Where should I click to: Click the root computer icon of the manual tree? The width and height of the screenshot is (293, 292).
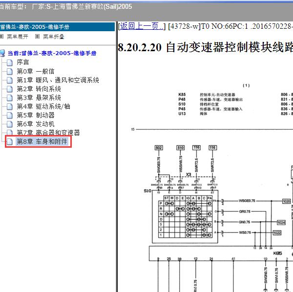pos(2,53)
